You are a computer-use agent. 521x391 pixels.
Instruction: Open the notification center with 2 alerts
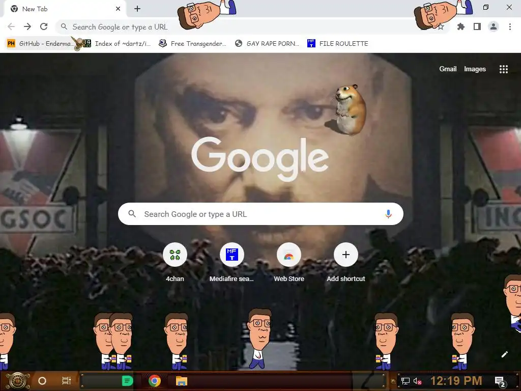pos(500,381)
